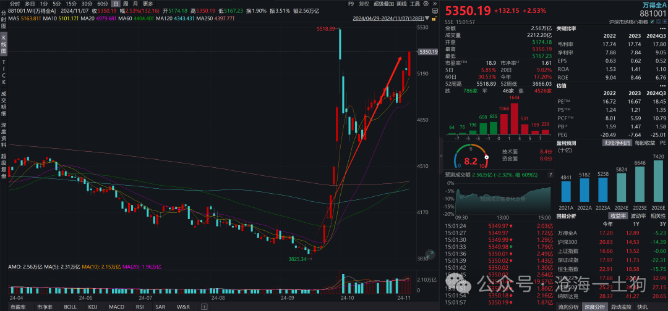This screenshot has height=311, width=668.
Task: Select 收益率 in return analysis
Action: (x=618, y=216)
